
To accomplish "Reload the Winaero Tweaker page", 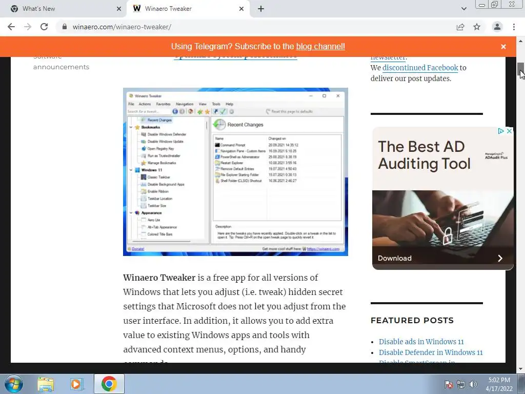I will (x=44, y=27).
